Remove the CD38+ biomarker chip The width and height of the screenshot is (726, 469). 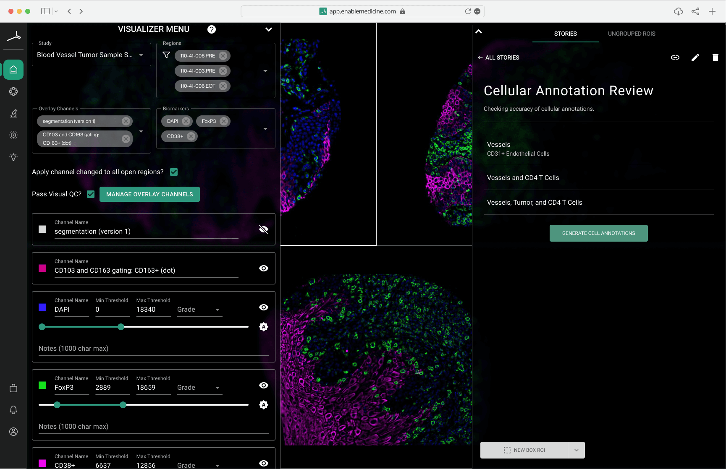point(191,136)
